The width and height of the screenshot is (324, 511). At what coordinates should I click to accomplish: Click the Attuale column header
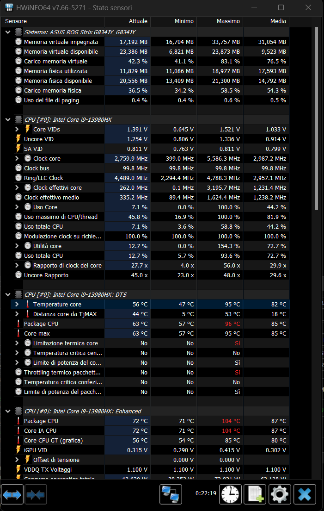127,21
